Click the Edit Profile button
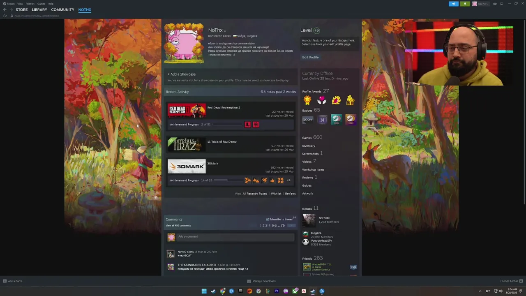Image resolution: width=526 pixels, height=296 pixels. point(310,57)
